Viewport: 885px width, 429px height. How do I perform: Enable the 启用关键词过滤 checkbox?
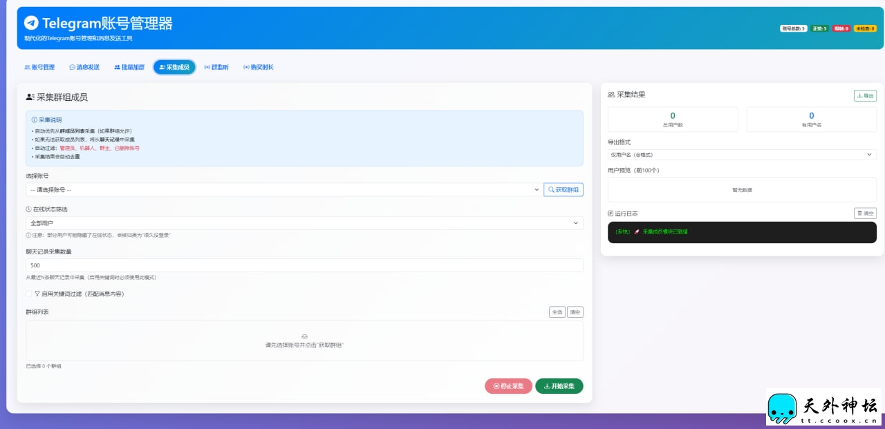[x=29, y=294]
